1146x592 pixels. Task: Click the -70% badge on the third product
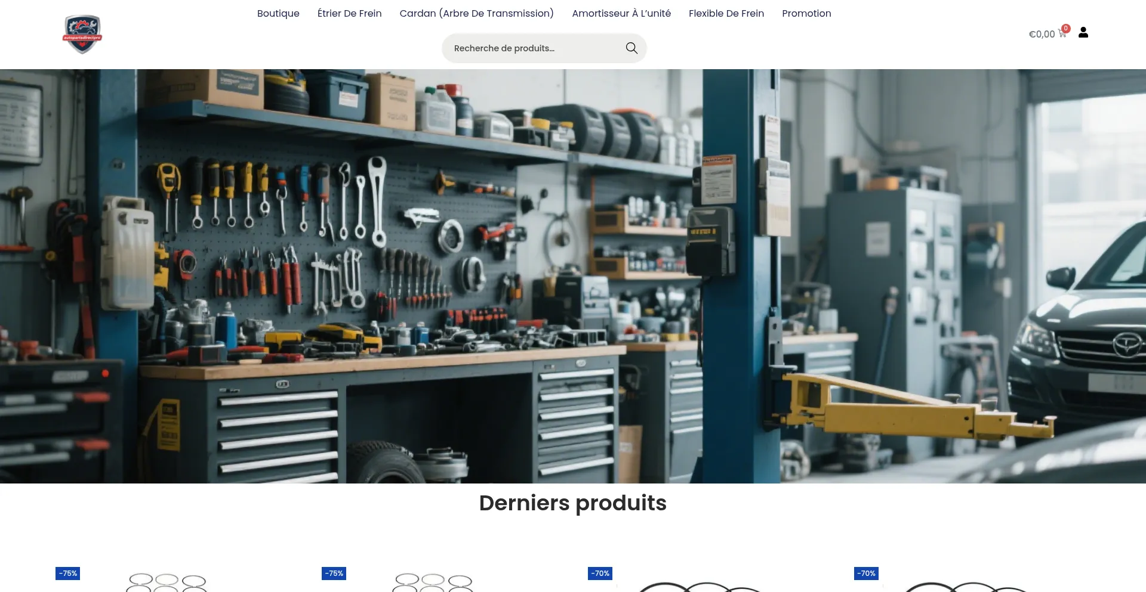(600, 574)
